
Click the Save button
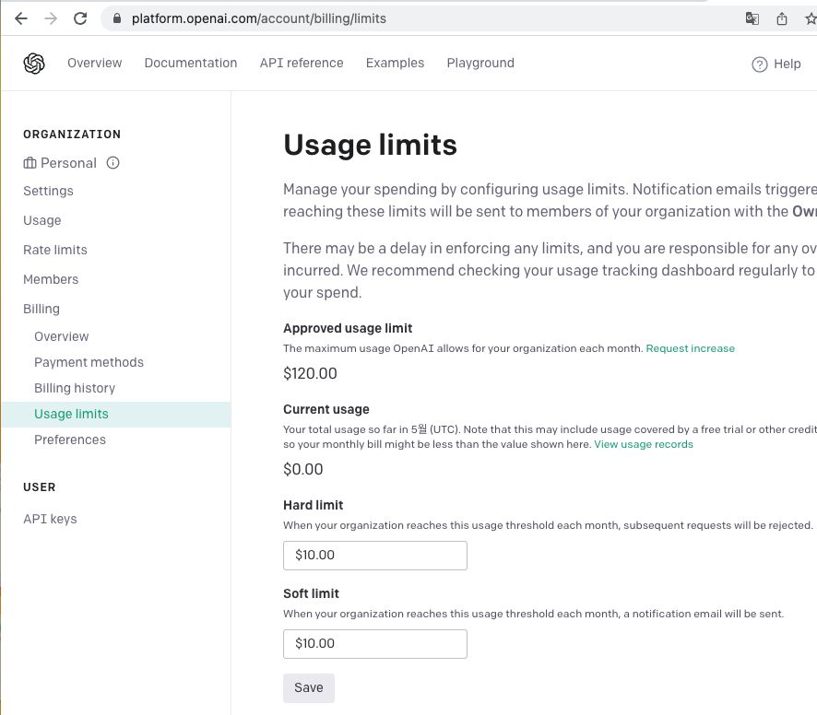(309, 687)
